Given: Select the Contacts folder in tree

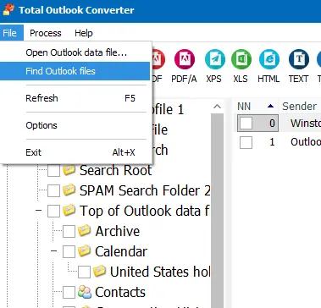Looking at the screenshot, I should 120,292.
